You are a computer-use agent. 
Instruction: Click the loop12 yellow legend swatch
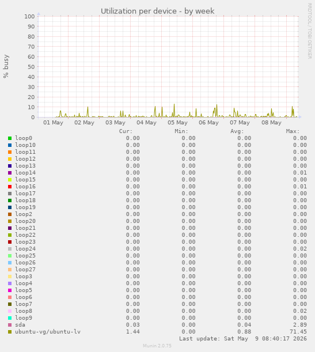tap(10, 159)
